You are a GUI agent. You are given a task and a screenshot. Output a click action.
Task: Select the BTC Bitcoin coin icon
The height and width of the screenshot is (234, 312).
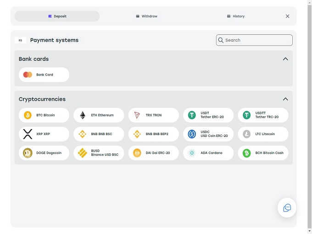[28, 115]
